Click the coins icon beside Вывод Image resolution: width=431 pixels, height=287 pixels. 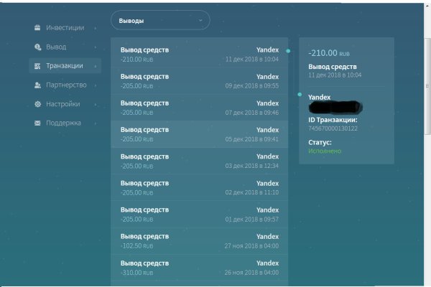[x=37, y=47]
